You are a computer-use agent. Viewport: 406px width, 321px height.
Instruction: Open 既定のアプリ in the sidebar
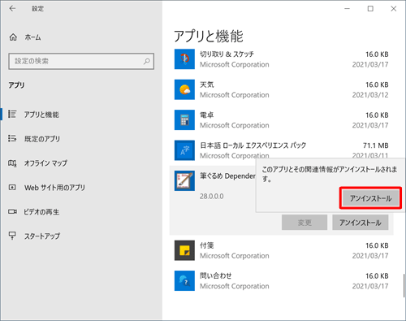[x=42, y=139]
